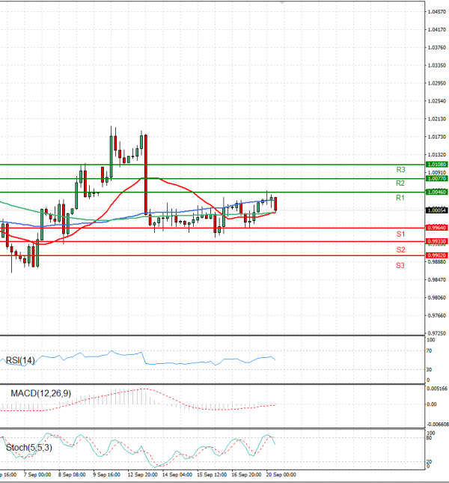Select the 1.00460 price tag
The image size is (449, 483).
436,192
